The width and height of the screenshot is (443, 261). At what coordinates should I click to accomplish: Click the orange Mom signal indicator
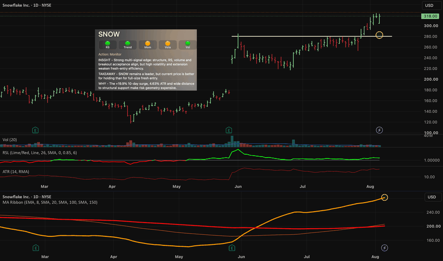pyautogui.click(x=147, y=45)
